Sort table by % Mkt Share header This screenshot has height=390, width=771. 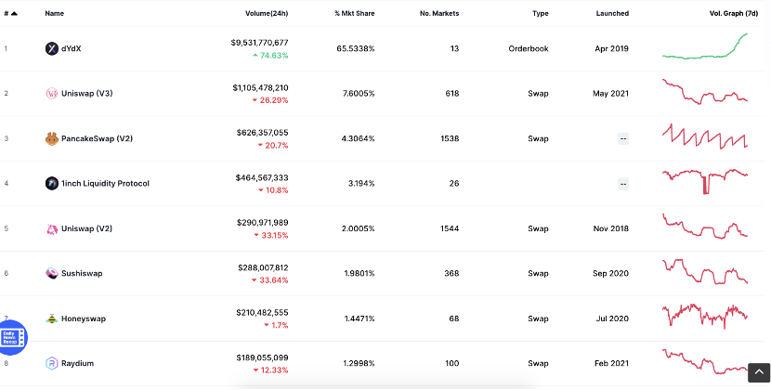[x=355, y=14]
